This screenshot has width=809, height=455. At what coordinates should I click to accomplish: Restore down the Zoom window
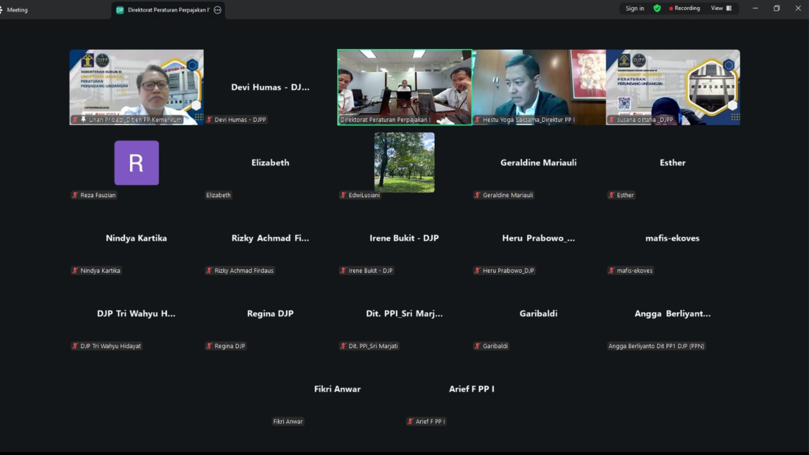tap(777, 8)
